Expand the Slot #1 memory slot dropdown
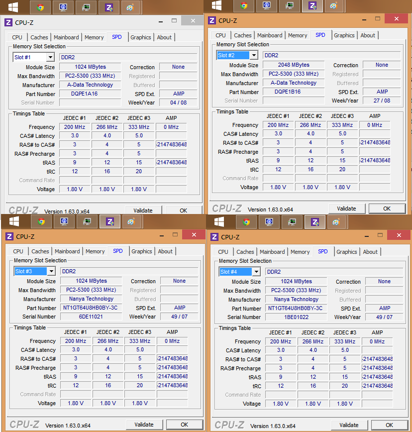 coord(50,57)
